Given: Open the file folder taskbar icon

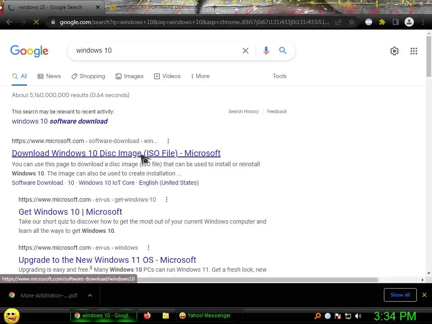Looking at the screenshot, I should (x=165, y=316).
